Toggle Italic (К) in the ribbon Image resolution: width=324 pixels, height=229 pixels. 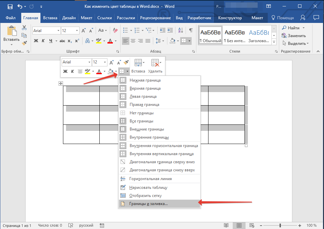click(x=43, y=41)
